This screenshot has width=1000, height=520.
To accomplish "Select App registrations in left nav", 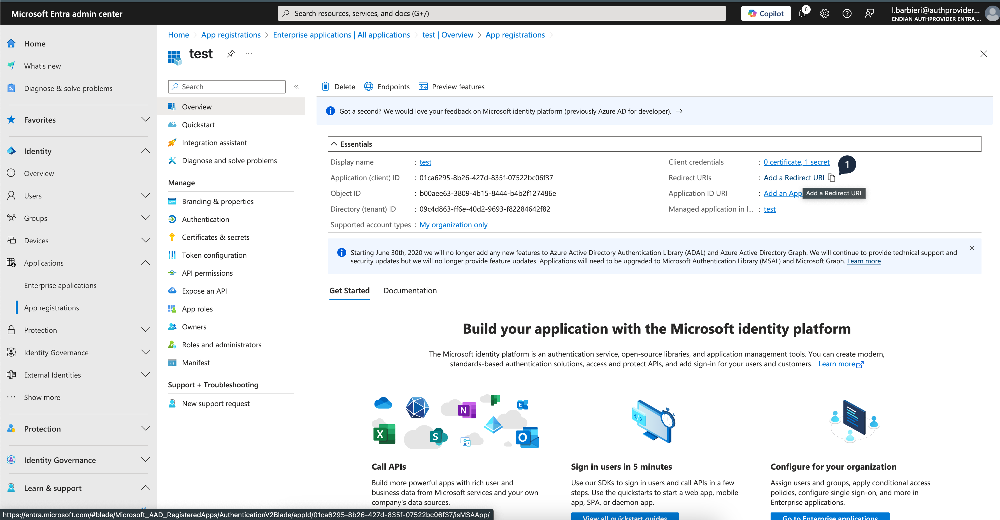I will tap(51, 308).
